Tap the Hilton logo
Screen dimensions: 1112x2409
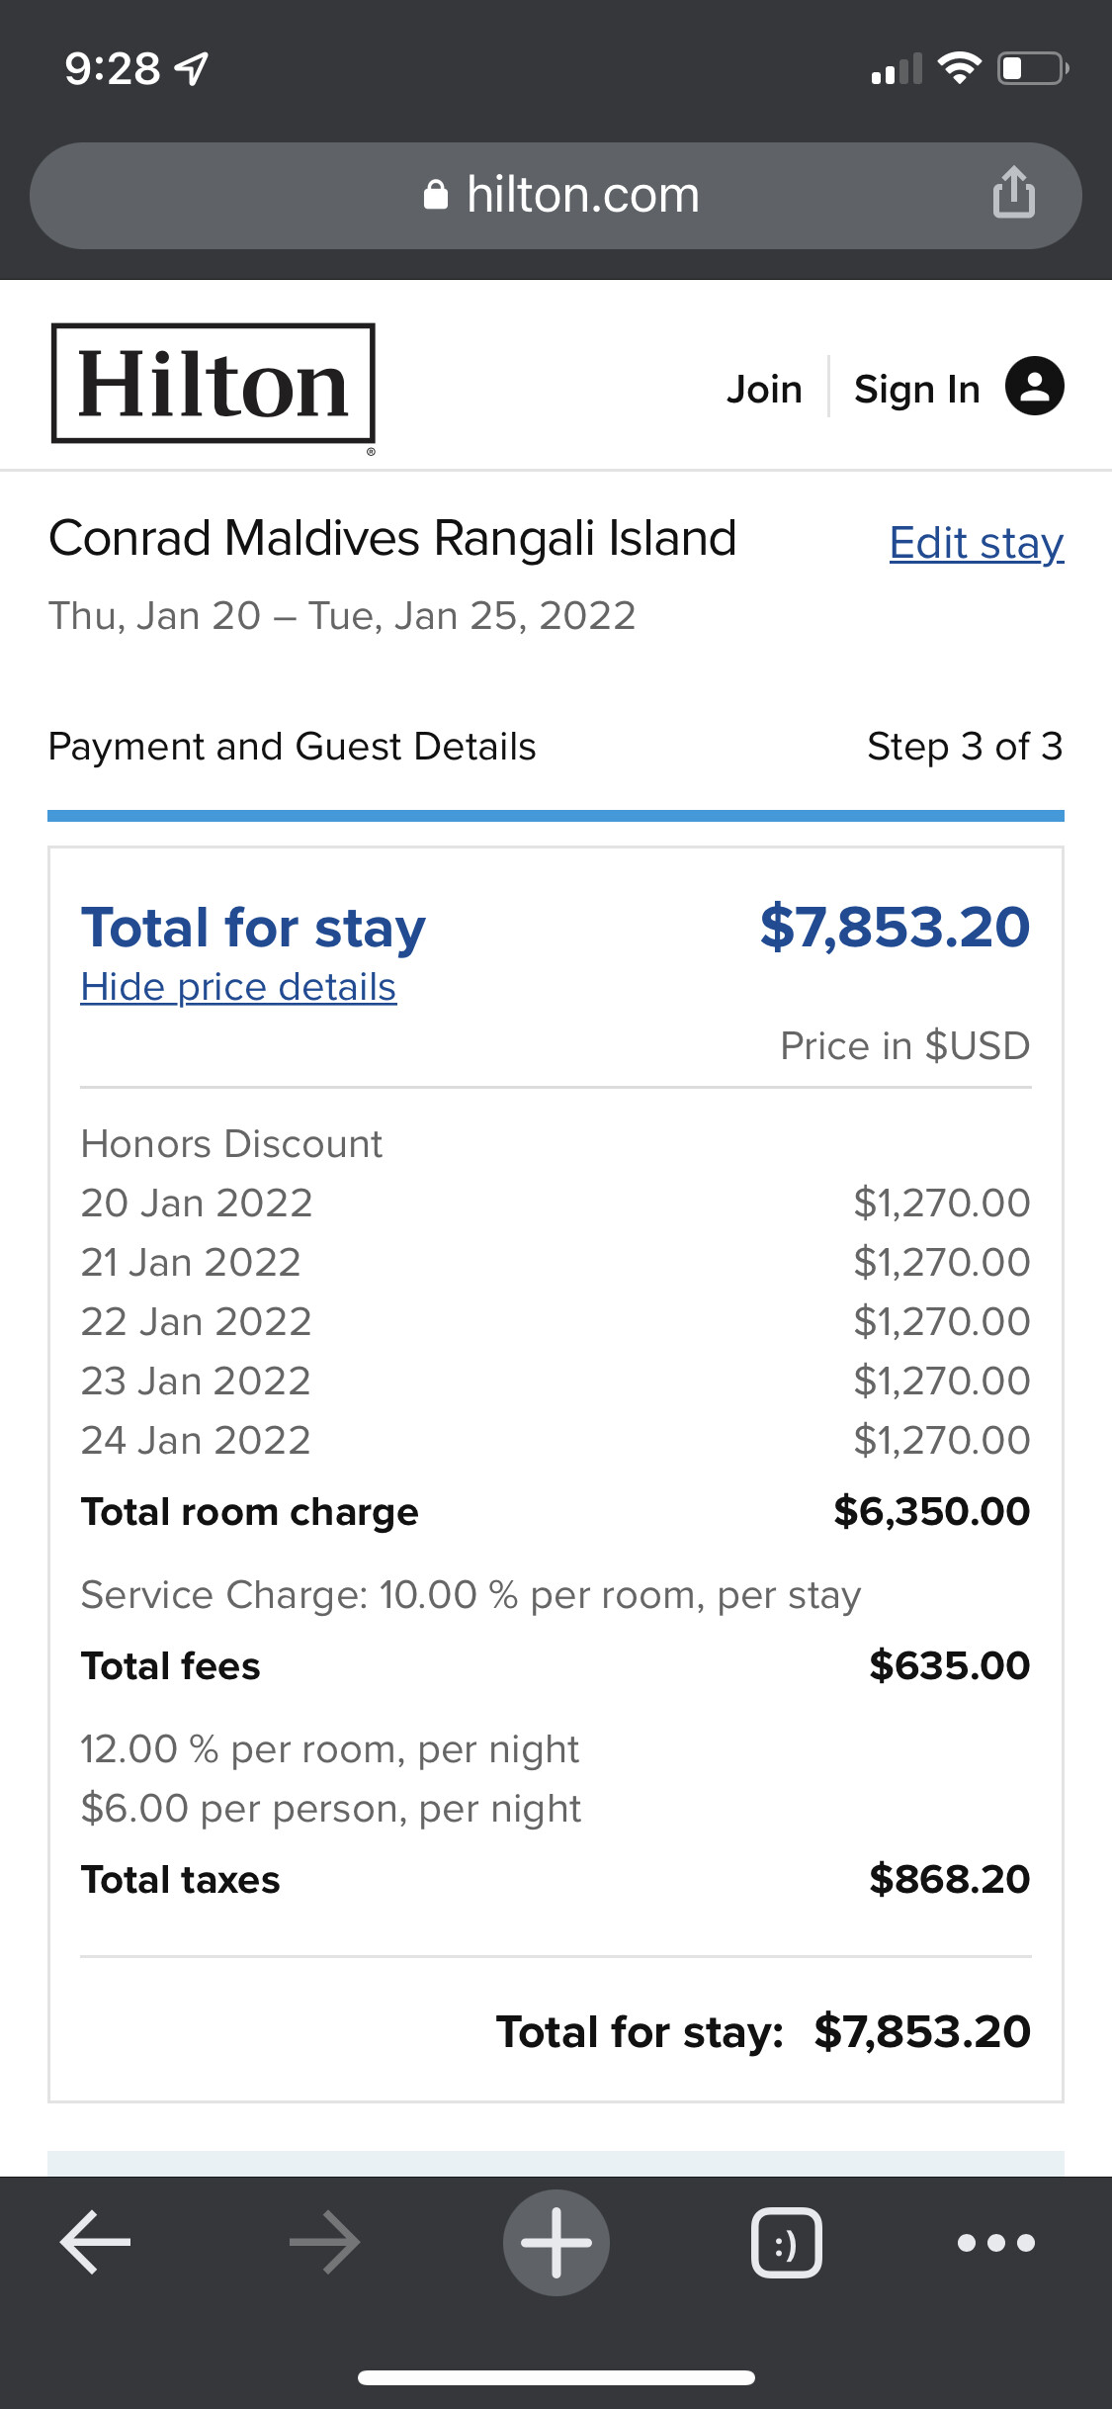coord(214,384)
